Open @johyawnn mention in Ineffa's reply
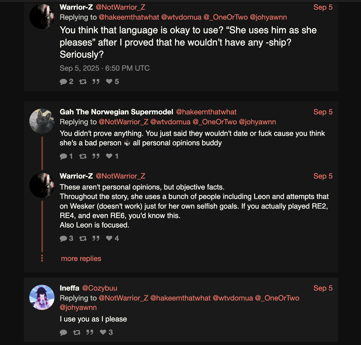Image resolution: width=361 pixels, height=345 pixels. [x=78, y=307]
